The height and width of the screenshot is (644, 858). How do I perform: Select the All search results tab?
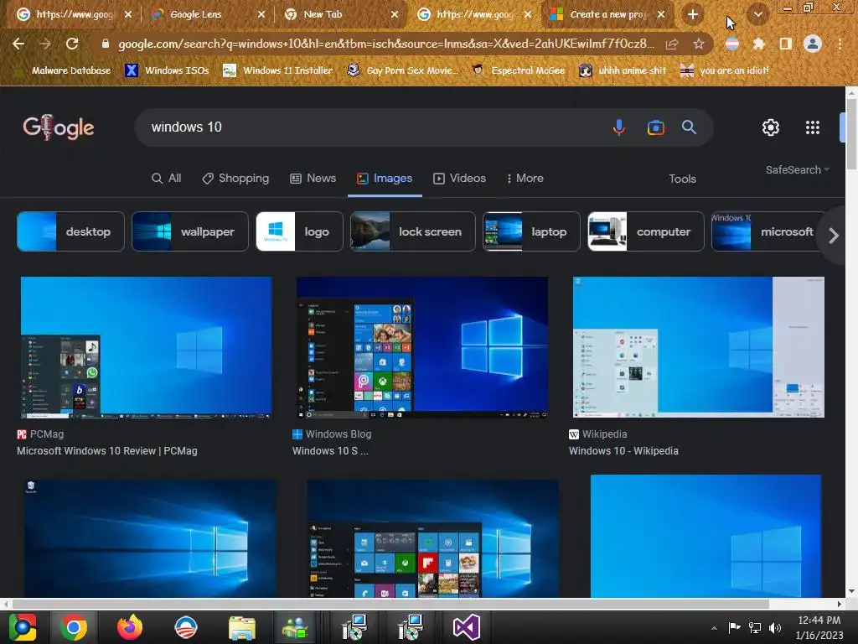click(167, 179)
